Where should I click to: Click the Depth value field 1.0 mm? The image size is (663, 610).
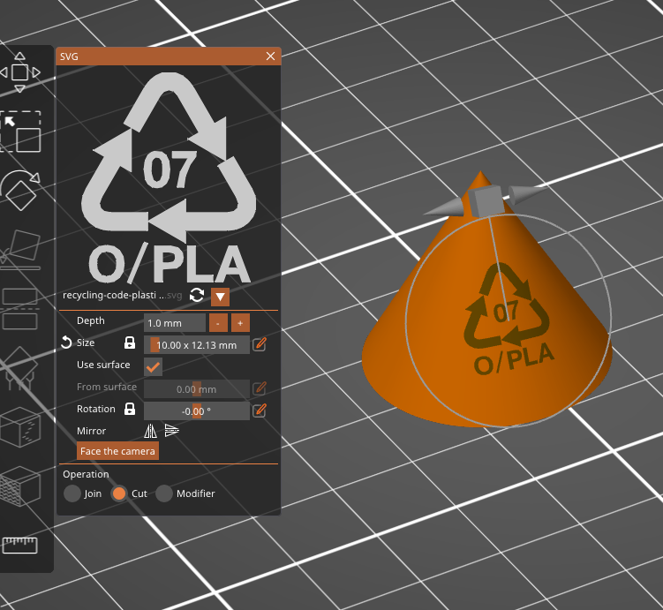175,323
